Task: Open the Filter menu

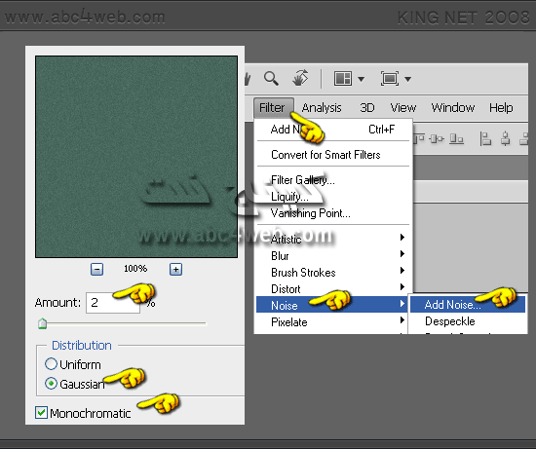Action: coord(274,108)
